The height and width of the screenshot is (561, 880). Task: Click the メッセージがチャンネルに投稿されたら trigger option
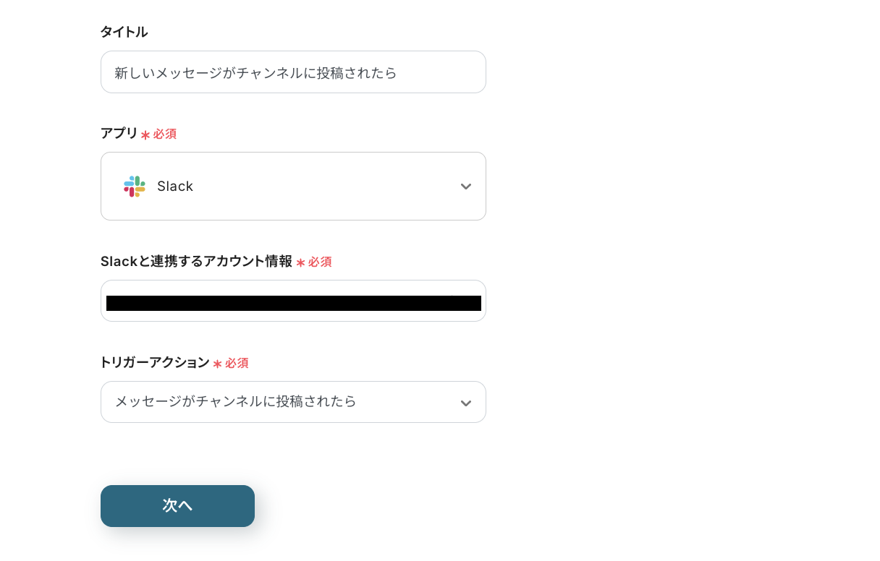[x=234, y=402]
